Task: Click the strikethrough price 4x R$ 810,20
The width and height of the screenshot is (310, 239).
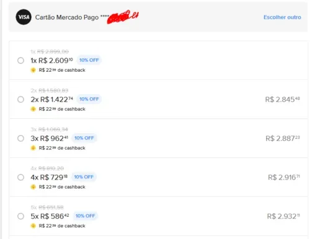Action: tap(47, 168)
